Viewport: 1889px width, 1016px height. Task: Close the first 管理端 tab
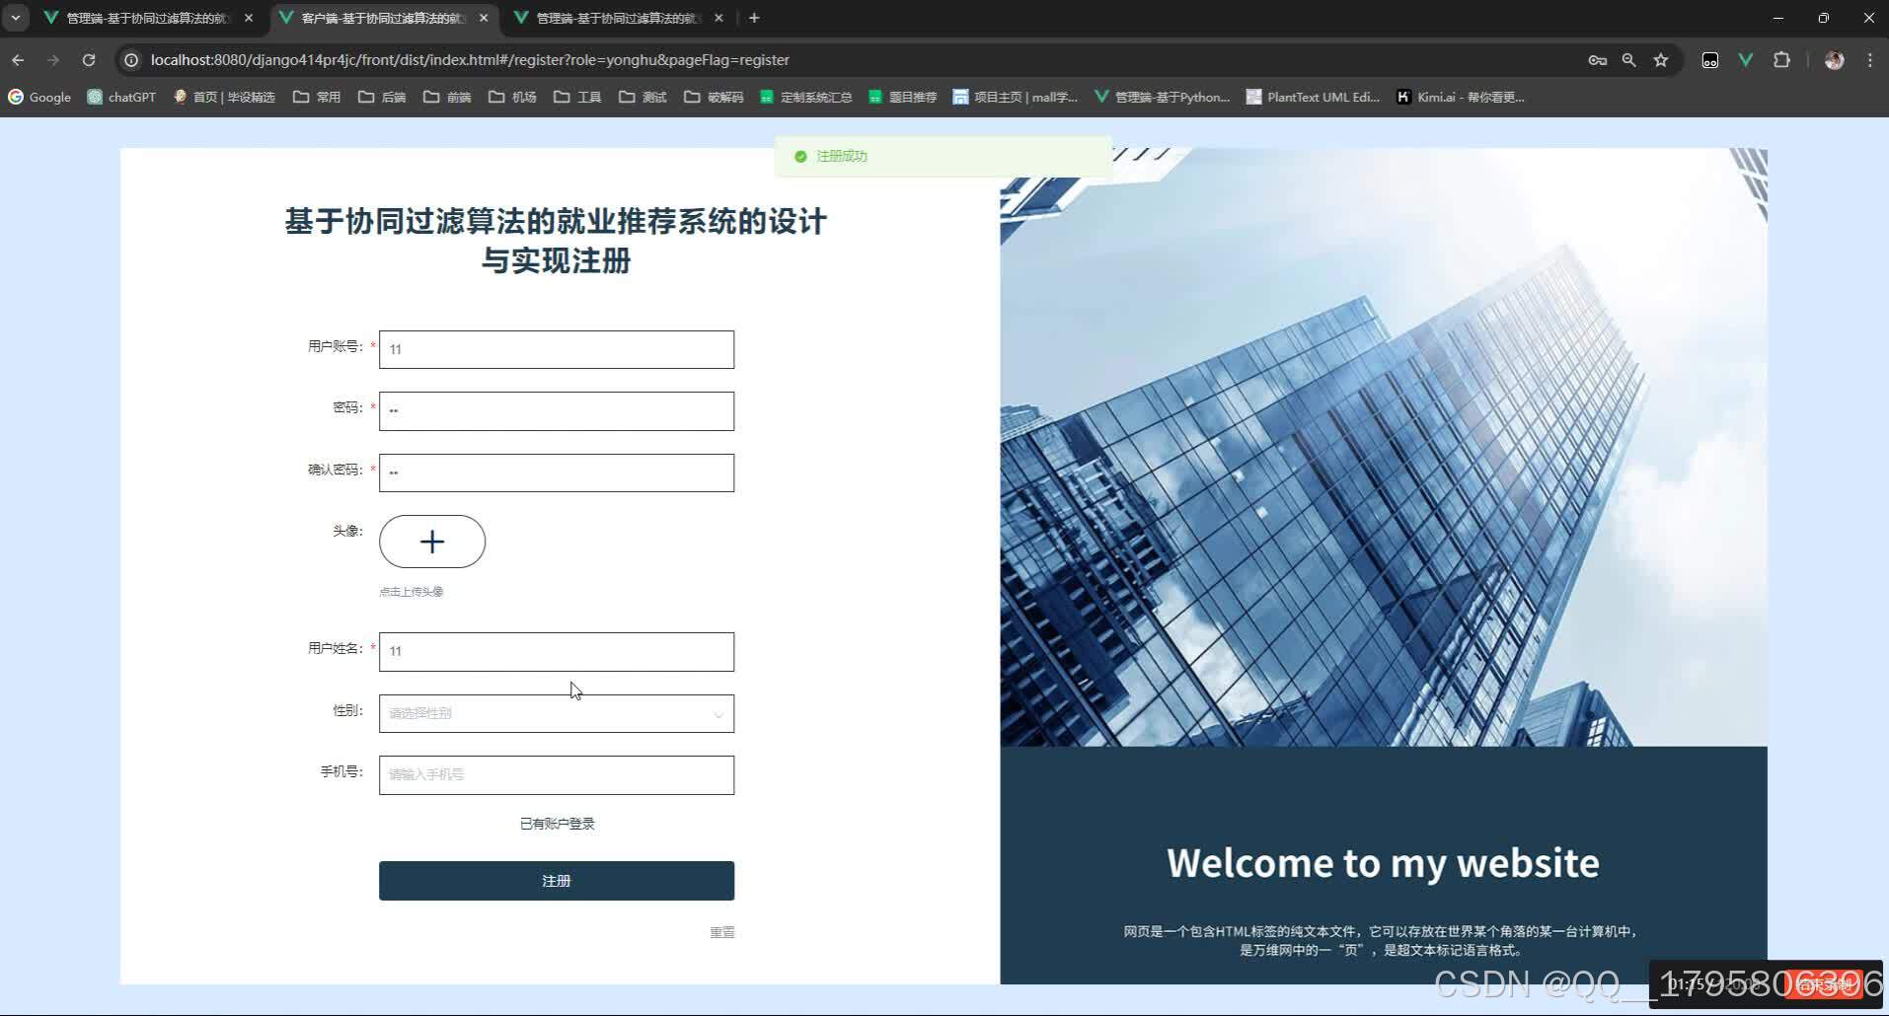[249, 18]
